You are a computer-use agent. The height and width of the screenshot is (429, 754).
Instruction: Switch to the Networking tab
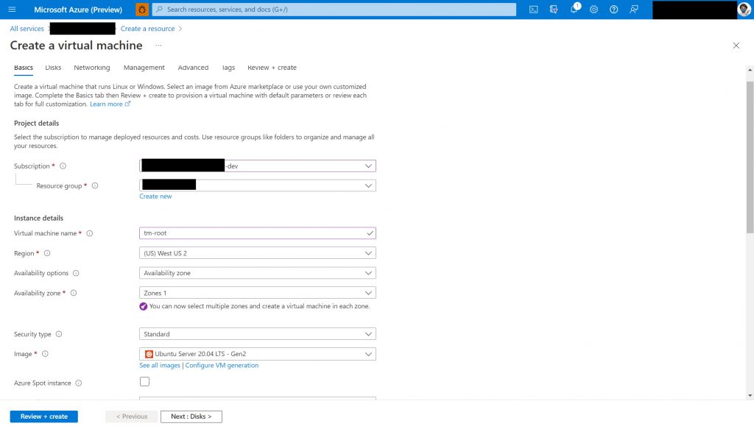click(92, 68)
